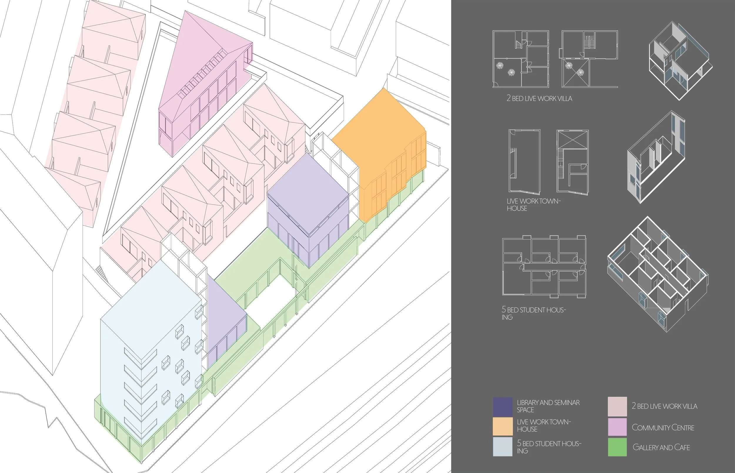Click '2 BED LIVE WORK VILLA' legend label

(664, 406)
